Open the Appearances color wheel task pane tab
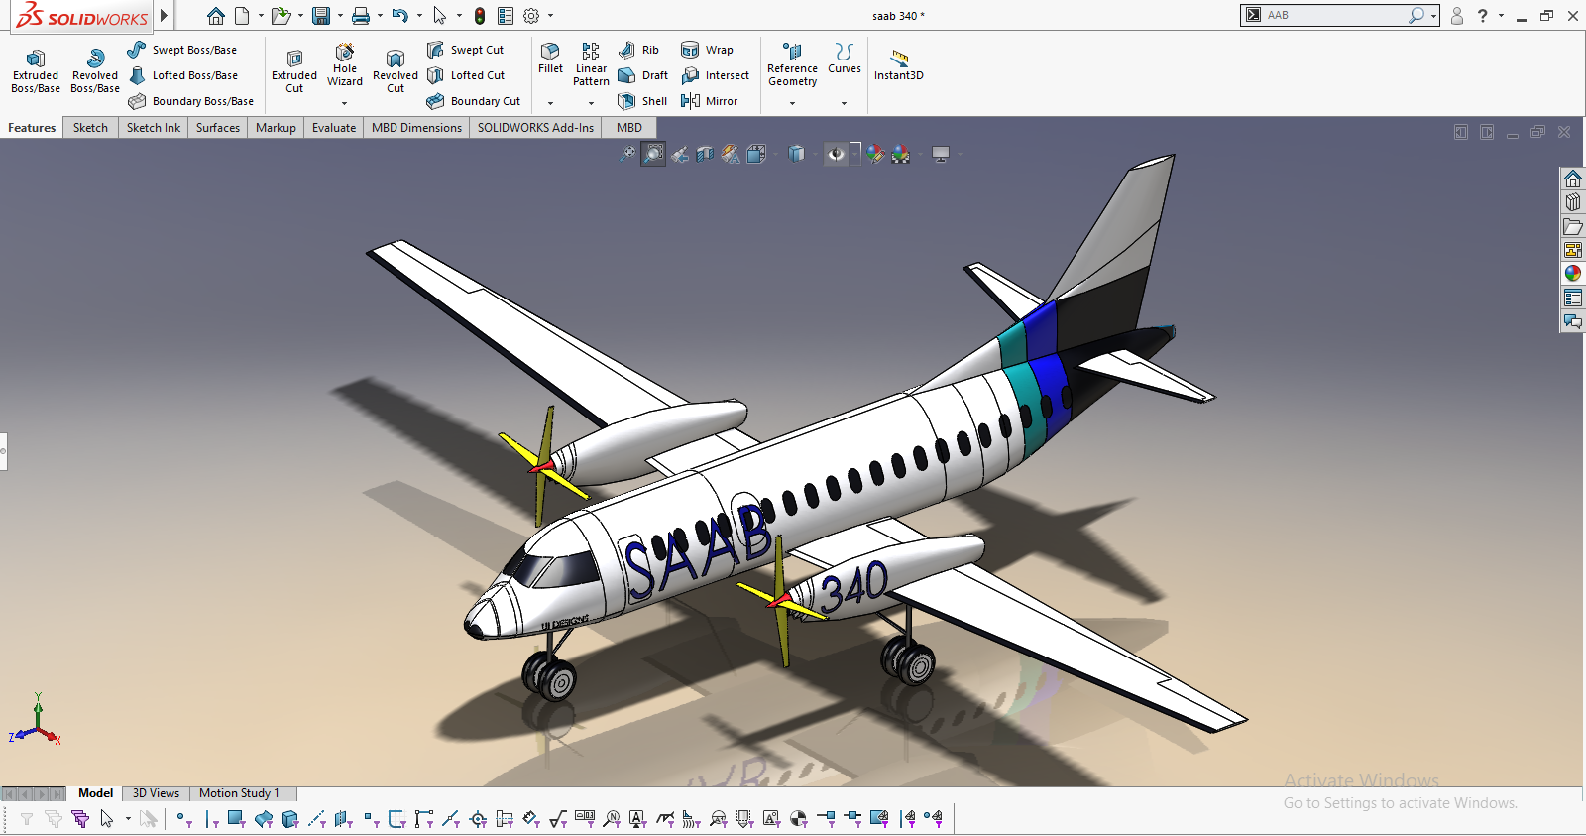 coord(1573,274)
